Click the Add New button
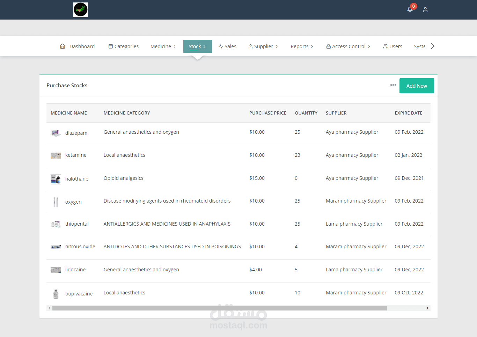477x337 pixels. (x=417, y=86)
